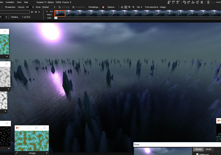Click the zoom in magnifier icon
Image resolution: width=221 pixels, height=155 pixels.
pyautogui.click(x=129, y=7)
